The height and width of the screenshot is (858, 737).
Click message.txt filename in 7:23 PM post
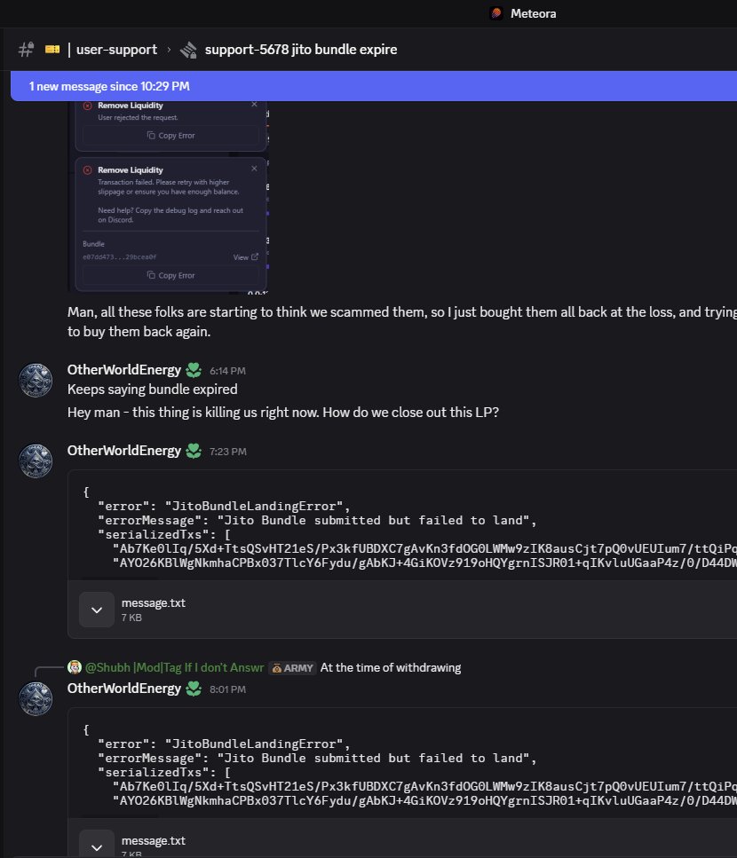pos(154,602)
